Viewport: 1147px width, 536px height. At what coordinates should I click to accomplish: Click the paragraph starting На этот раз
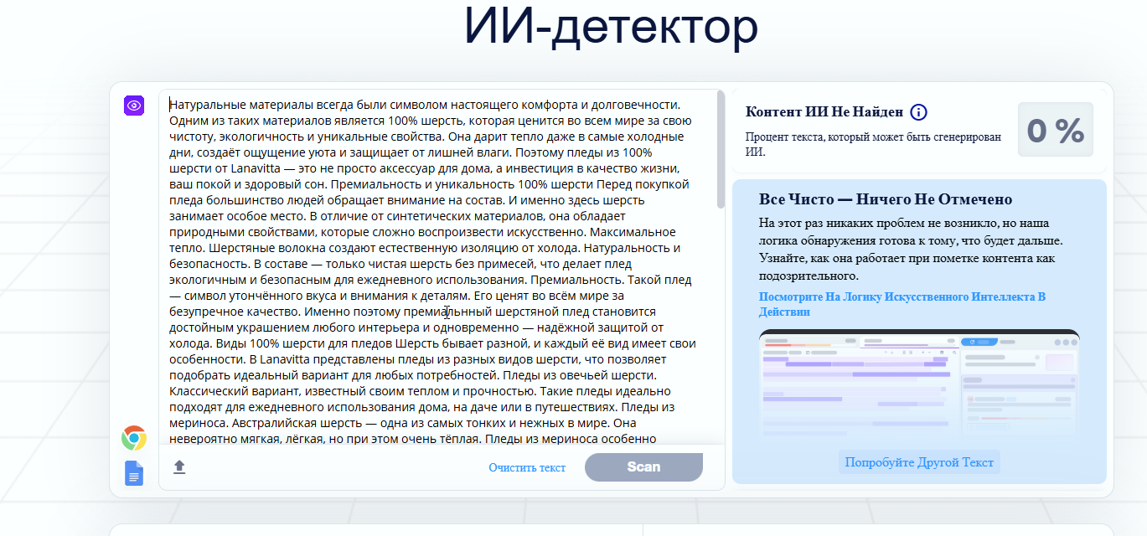tap(912, 249)
